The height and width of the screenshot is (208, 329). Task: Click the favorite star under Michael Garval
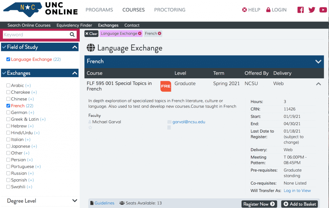90,127
